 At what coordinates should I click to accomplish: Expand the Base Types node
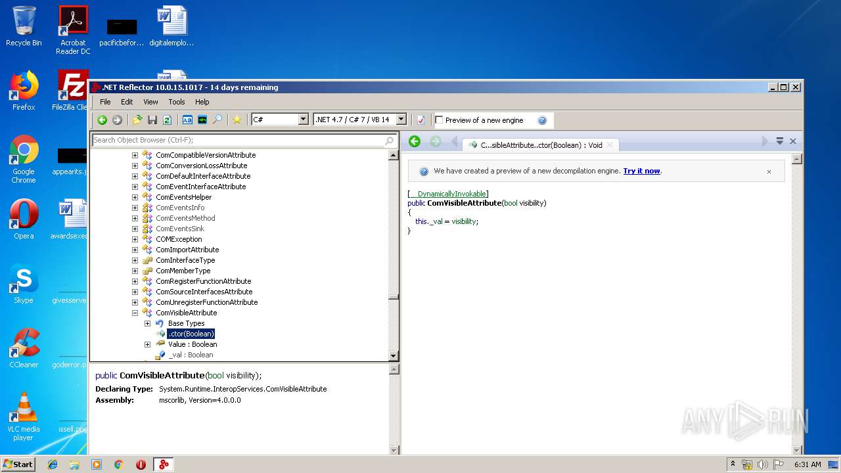[147, 323]
